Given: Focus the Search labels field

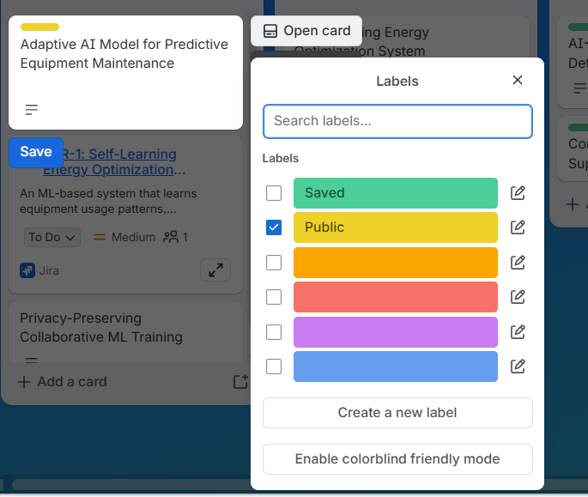Looking at the screenshot, I should [397, 121].
